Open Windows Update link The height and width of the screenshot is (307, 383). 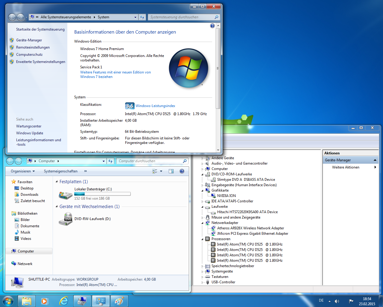(x=30, y=133)
